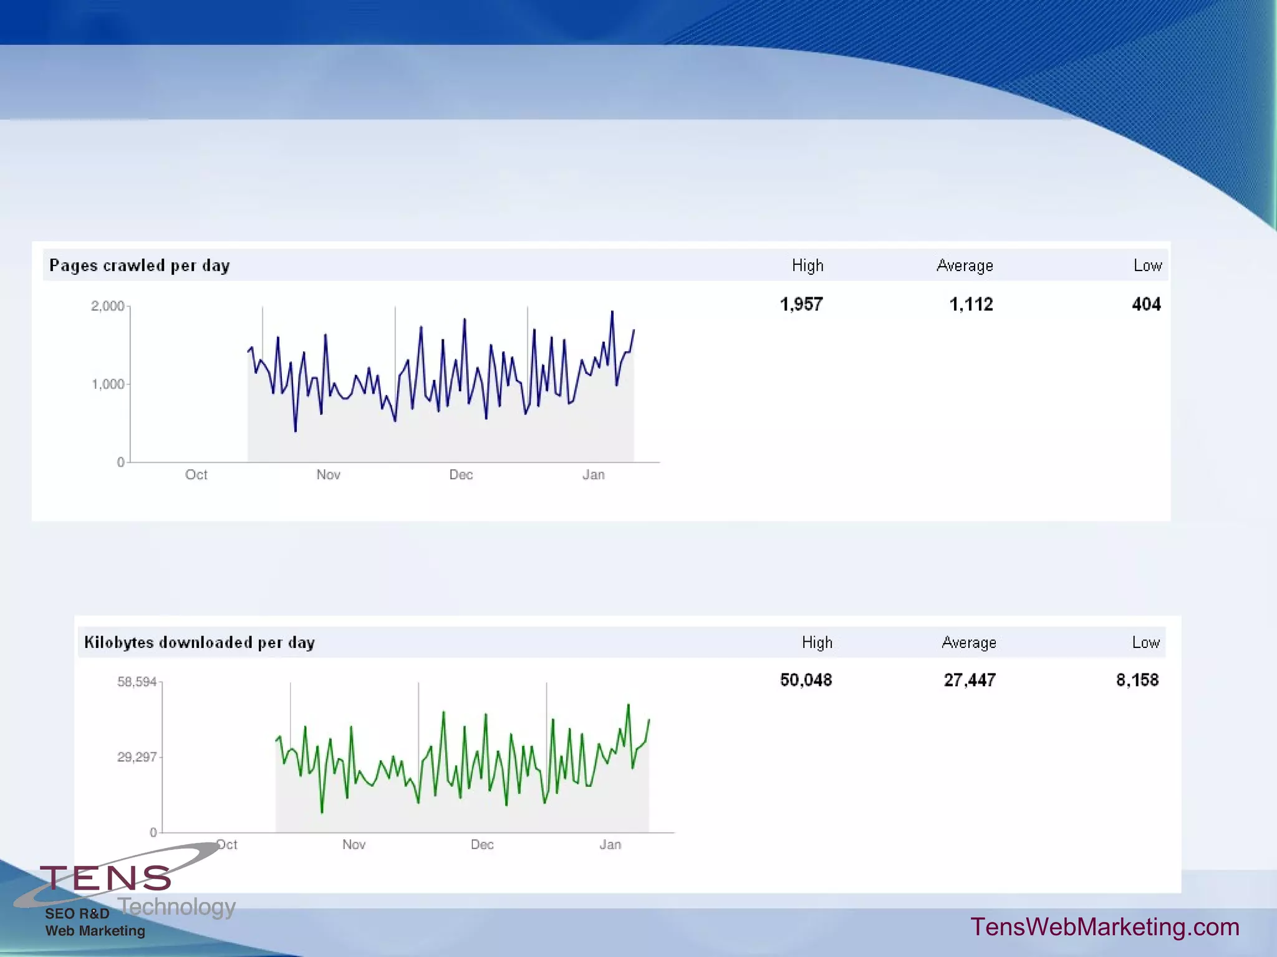Click Dec label on pages crawled chart
Screen dimensions: 1277x957
[461, 475]
